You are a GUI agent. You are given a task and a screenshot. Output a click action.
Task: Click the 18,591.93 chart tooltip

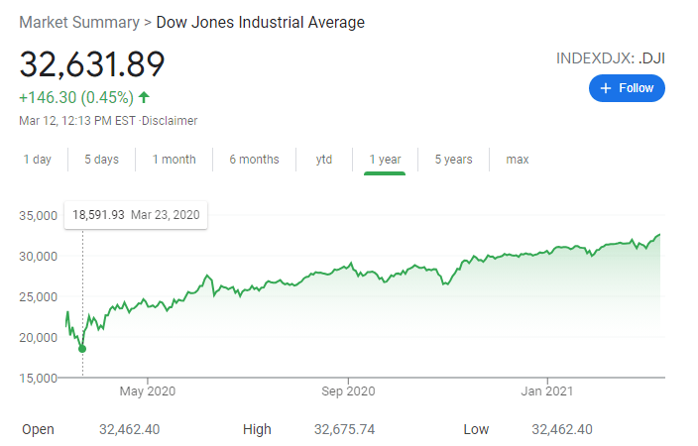[136, 214]
